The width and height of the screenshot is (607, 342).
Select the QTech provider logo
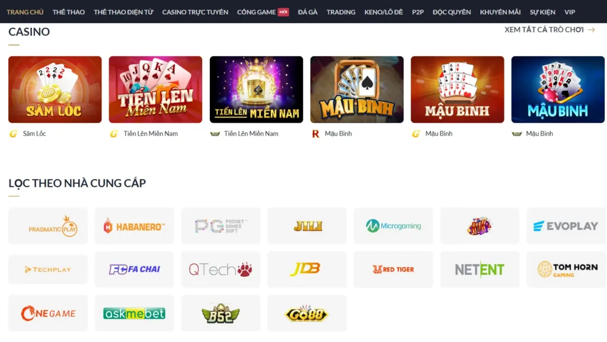(x=221, y=269)
